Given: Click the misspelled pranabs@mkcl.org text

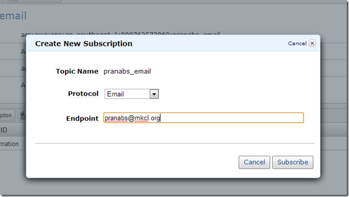Looking at the screenshot, I should (132, 118).
